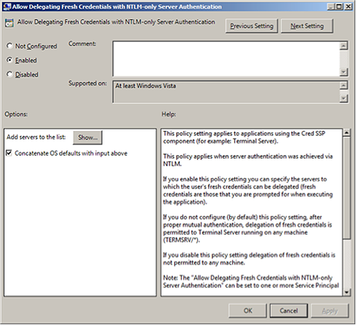Click the Comment box scroll down arrow

(x=344, y=72)
